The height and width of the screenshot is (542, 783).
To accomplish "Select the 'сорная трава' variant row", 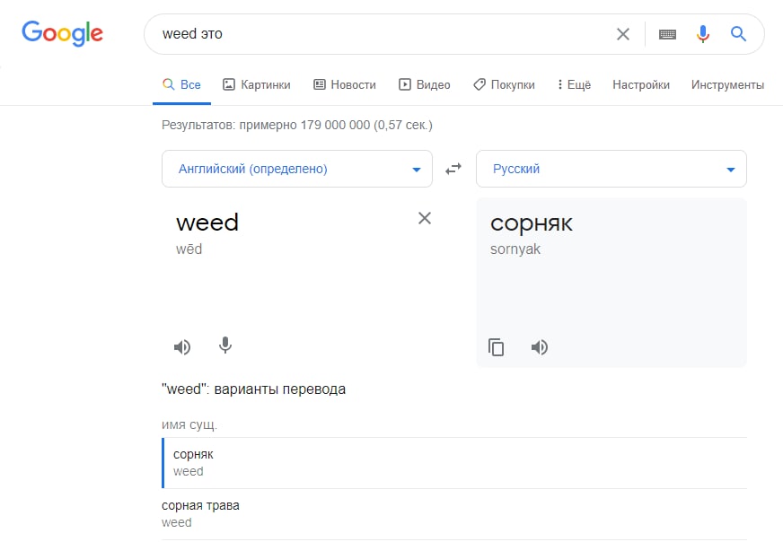I will [x=454, y=514].
